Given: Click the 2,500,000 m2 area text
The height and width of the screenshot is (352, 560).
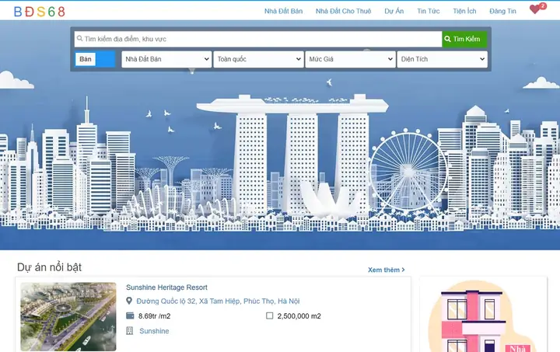Looking at the screenshot, I should (299, 316).
